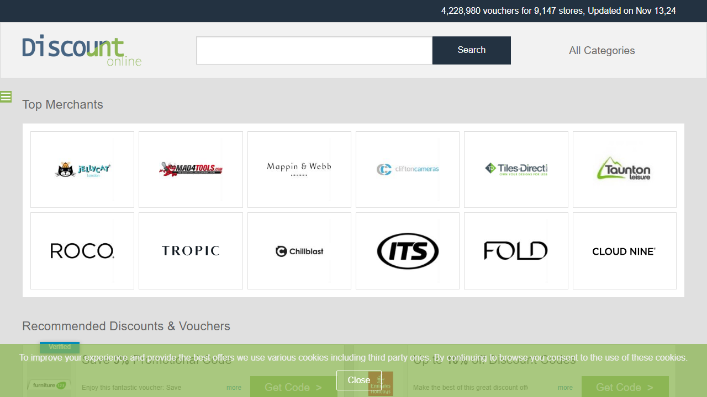The width and height of the screenshot is (707, 397).
Task: Open the Mappin & Webb merchant tile
Action: pyautogui.click(x=299, y=169)
